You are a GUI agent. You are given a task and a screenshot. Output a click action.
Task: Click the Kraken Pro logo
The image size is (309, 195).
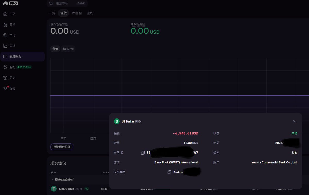11,3
